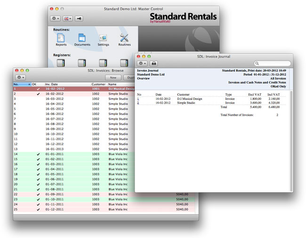Open language flag dropdown in Master Control
Viewport: 306px width, 238px height.
pyautogui.click(x=67, y=18)
